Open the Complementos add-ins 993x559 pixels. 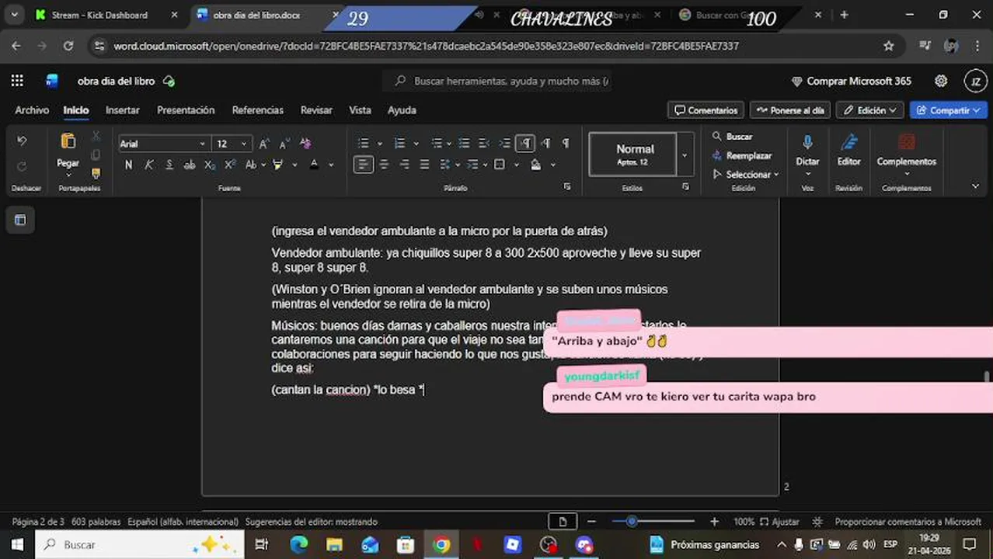(x=906, y=151)
